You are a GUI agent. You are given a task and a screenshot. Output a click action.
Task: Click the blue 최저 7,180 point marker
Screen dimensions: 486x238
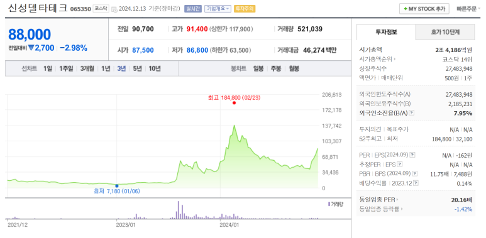(x=116, y=186)
